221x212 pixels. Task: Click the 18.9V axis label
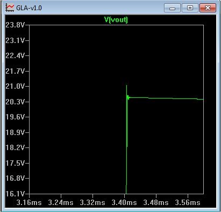[x=15, y=132]
